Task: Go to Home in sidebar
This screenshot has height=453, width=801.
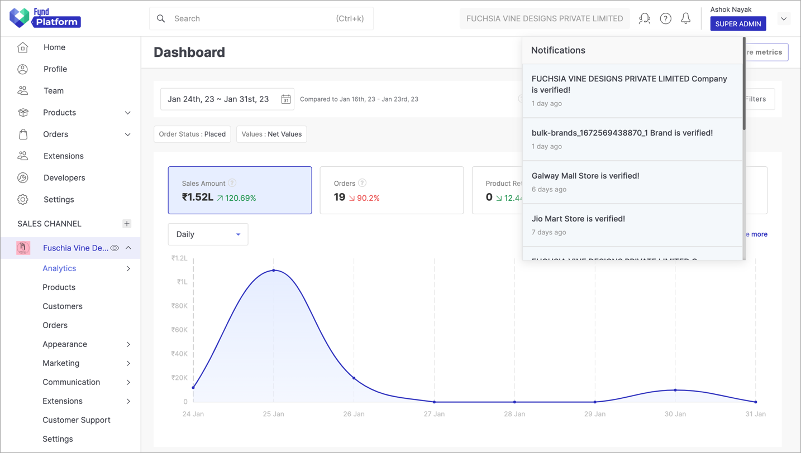Action: [x=54, y=47]
